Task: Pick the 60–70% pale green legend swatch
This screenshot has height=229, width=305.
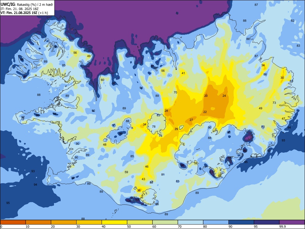Action: (x=165, y=222)
